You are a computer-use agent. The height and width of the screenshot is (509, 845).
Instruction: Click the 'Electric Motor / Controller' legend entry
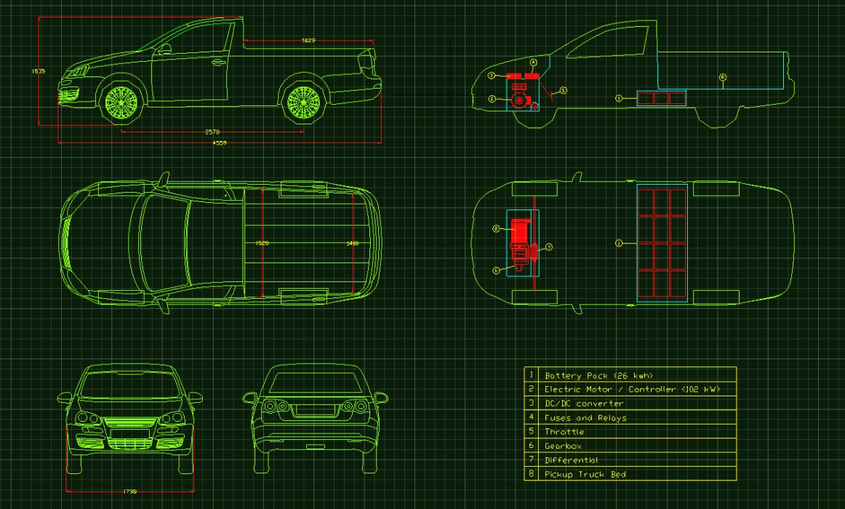[630, 389]
